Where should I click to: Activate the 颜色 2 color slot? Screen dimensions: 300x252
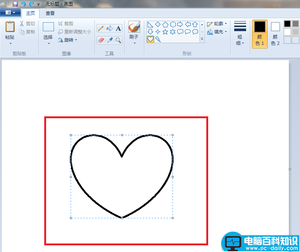[275, 34]
